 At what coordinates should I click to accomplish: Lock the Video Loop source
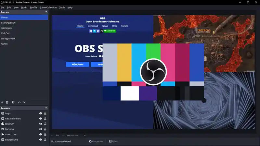coord(45,134)
